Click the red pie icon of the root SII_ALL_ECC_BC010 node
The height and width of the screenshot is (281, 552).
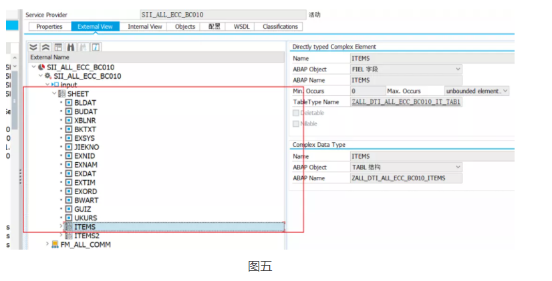[x=41, y=67]
